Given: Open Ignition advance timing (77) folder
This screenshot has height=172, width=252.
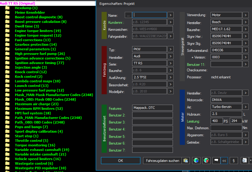Looking at the screenshot, I should point(39,63).
